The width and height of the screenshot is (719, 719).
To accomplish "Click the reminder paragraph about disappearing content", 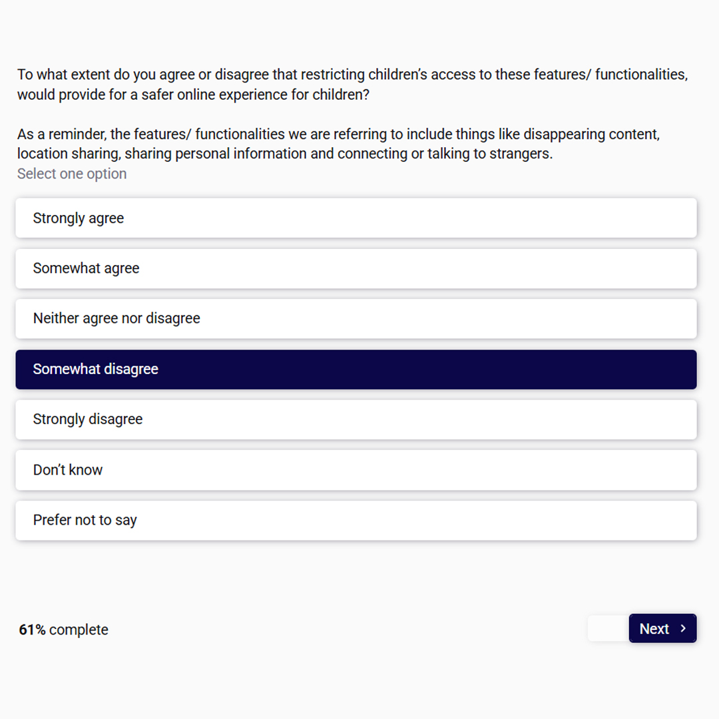I will coord(338,144).
